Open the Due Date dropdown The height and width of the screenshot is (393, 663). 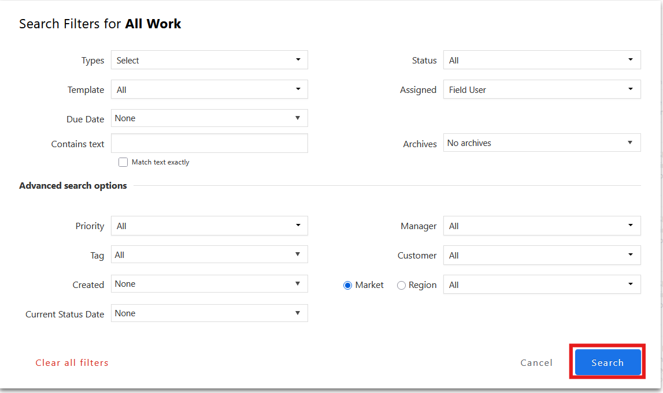pos(209,118)
